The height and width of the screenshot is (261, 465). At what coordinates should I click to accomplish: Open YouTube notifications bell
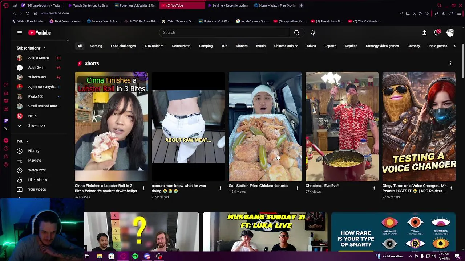437,33
